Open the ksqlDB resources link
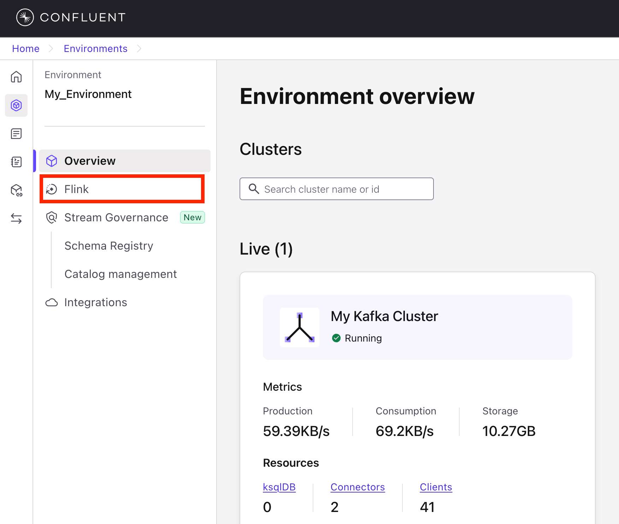 279,487
